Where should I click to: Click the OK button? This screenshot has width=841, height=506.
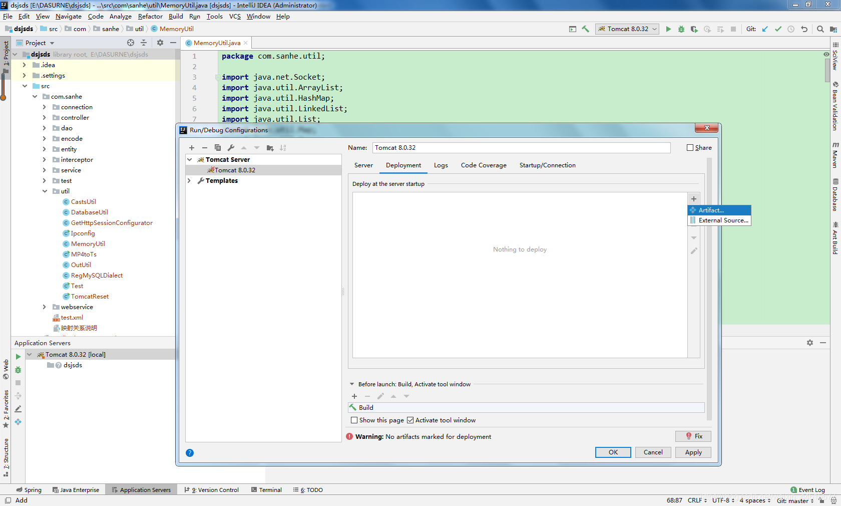(613, 452)
